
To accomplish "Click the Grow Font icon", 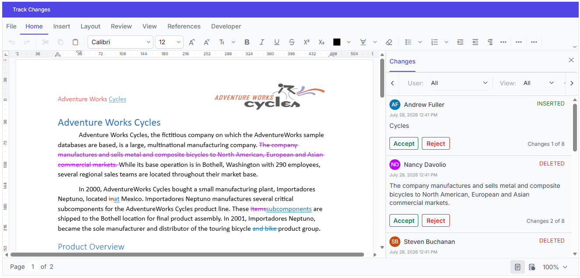I will (191, 42).
